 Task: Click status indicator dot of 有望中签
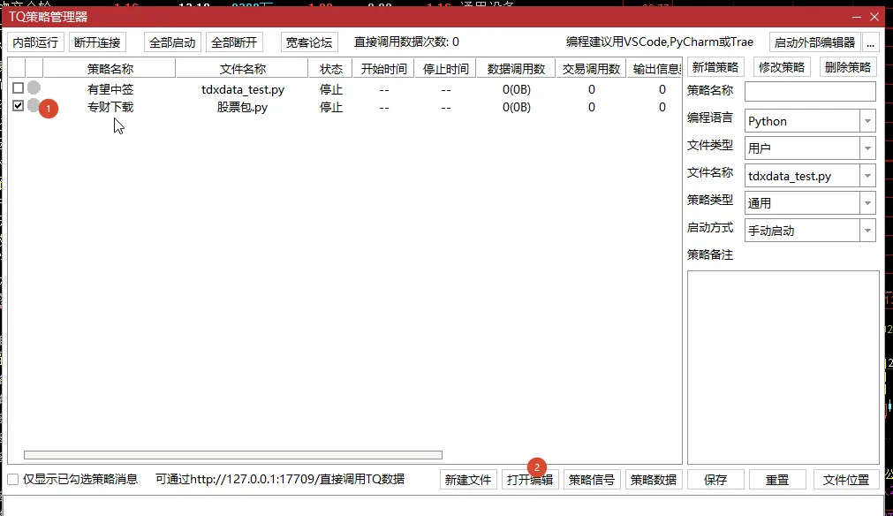click(x=34, y=87)
